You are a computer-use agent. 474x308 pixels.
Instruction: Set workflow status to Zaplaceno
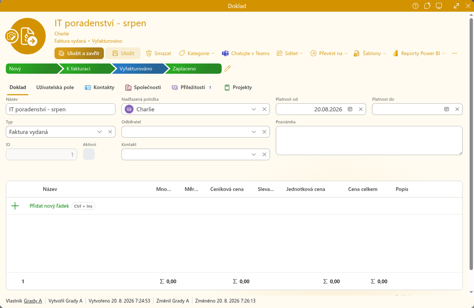193,69
